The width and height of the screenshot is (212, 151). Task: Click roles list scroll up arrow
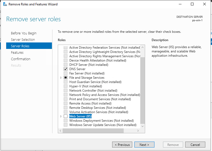pyautogui.click(x=142, y=47)
